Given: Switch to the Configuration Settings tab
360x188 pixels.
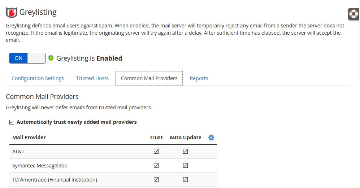Looking at the screenshot, I should pos(38,78).
